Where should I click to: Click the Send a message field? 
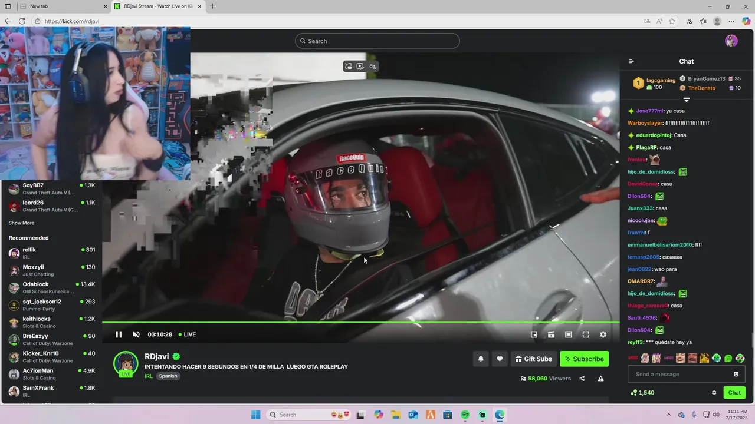tap(680, 374)
